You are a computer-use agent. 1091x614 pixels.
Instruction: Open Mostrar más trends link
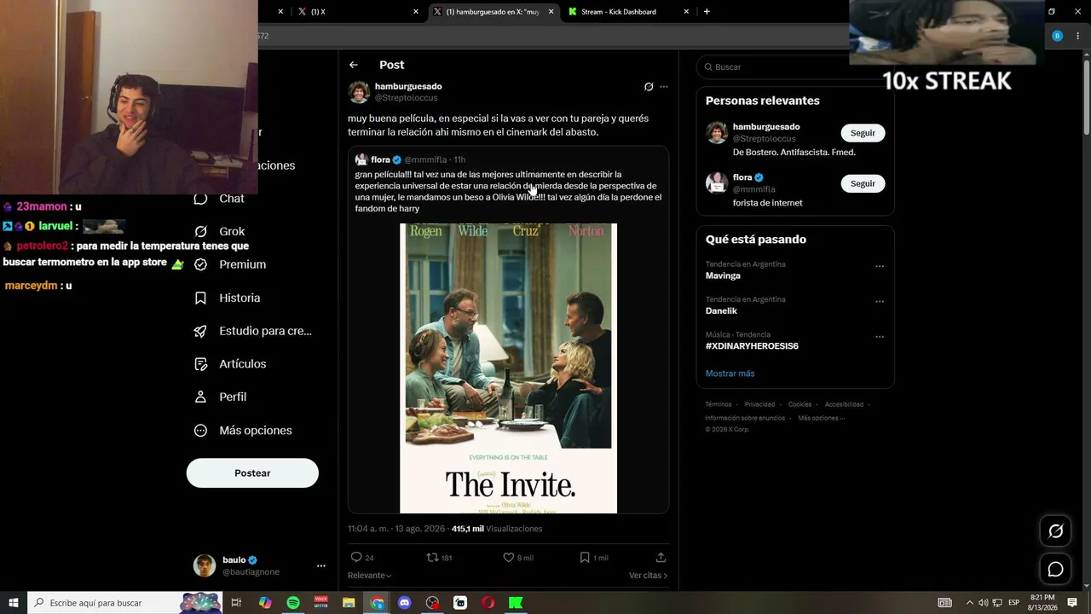[730, 374]
